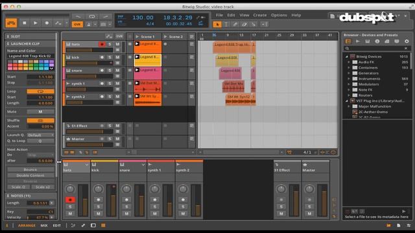Launch the kick Legend 808 clip
This screenshot has height=233, width=415.
tap(137, 57)
